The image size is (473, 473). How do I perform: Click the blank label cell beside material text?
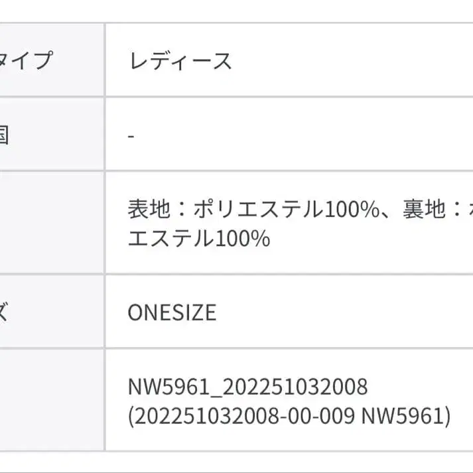pyautogui.click(x=50, y=223)
